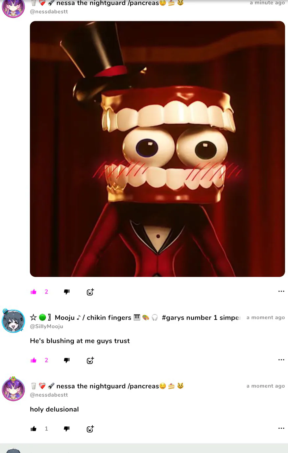
Task: Open the like count on Mooju's comment
Action: [x=46, y=360]
